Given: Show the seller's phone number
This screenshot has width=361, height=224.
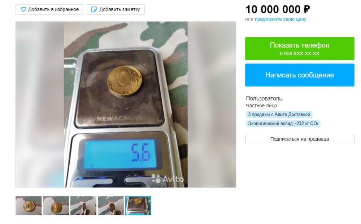Looking at the screenshot, I should (300, 49).
